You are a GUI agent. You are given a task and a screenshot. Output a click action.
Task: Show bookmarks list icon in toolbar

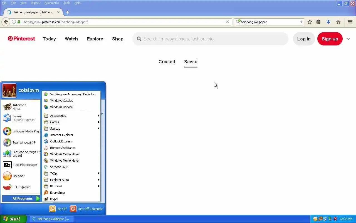pyautogui.click(x=318, y=22)
